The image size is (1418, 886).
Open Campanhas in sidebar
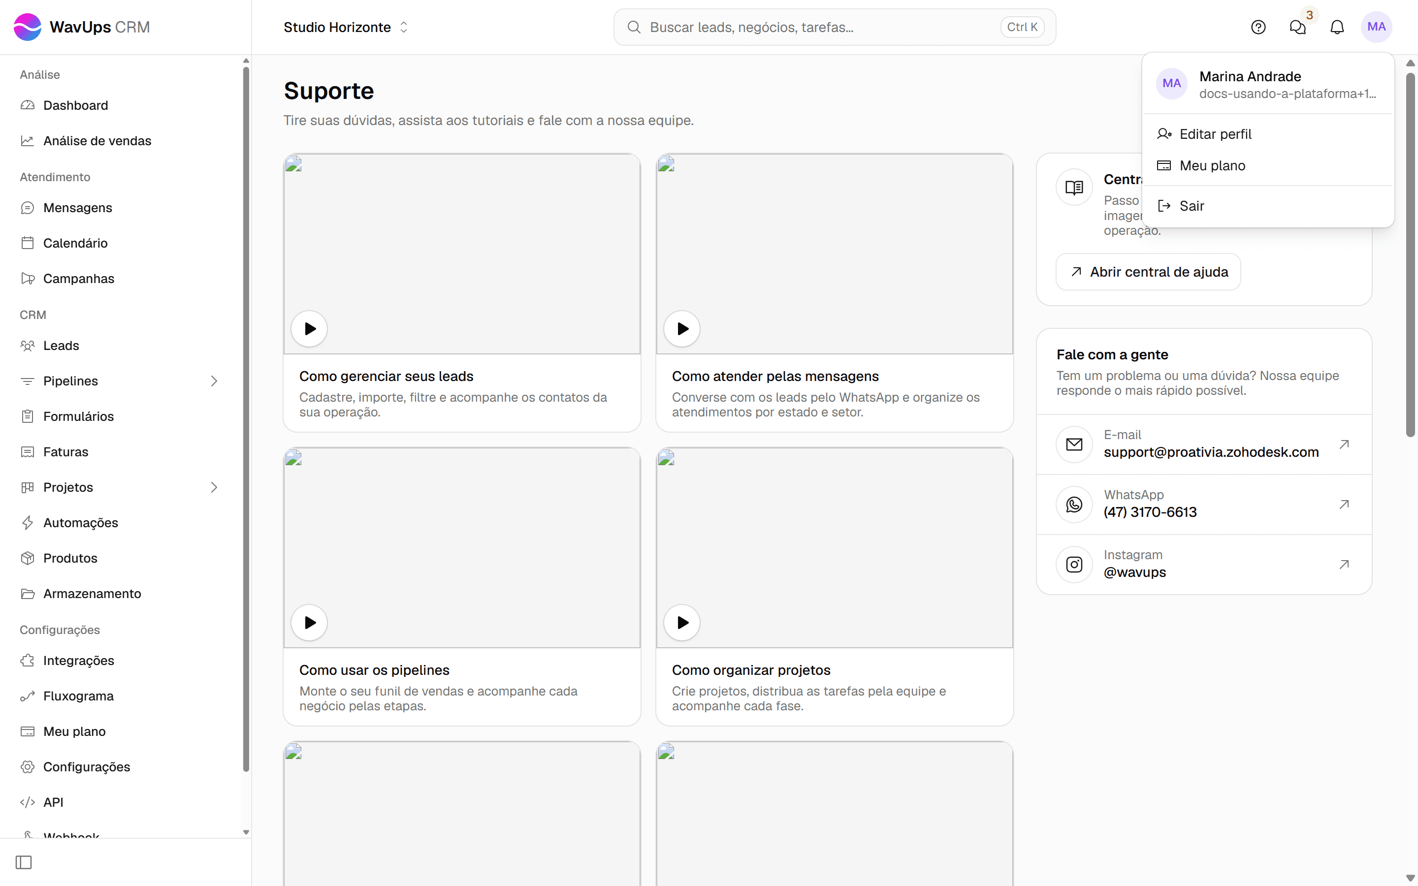tap(121, 278)
